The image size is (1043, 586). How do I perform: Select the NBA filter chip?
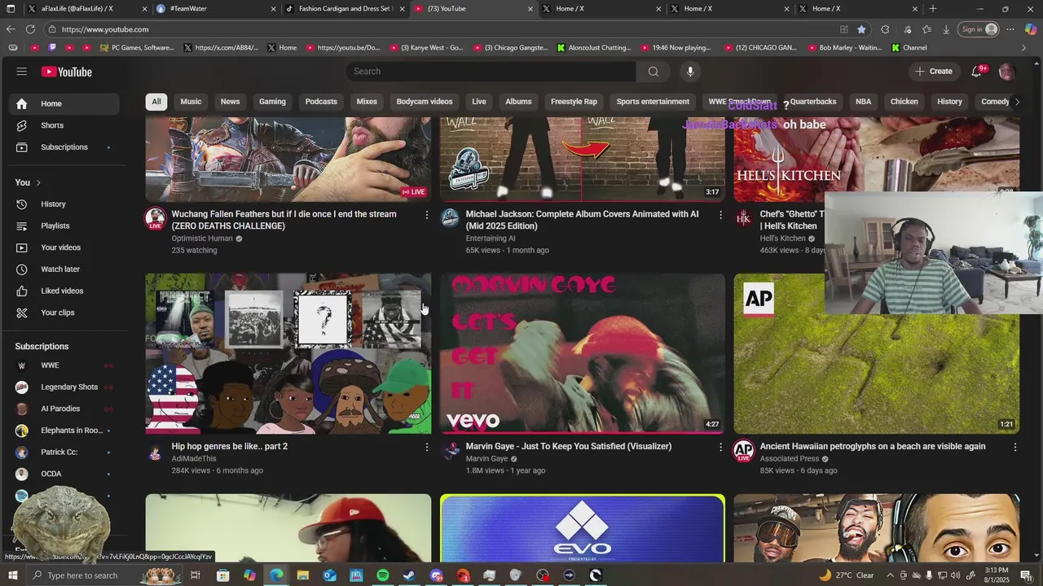(x=863, y=102)
